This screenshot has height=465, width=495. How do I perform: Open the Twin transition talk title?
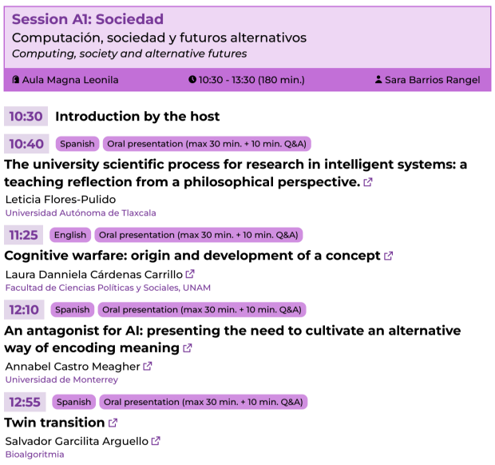(54, 423)
